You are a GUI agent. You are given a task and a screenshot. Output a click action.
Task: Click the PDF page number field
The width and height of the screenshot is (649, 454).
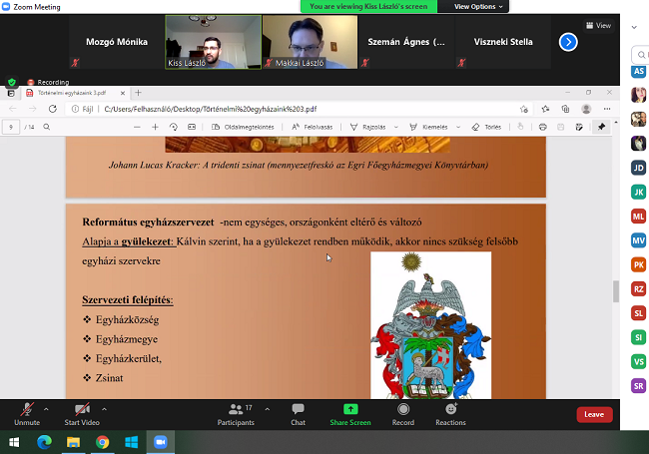(x=11, y=127)
